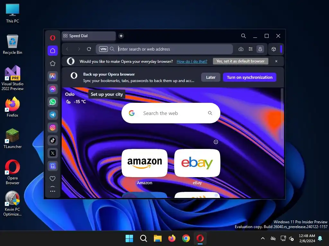Select the Opera Browser desktop shortcut
329x246 pixels.
pyautogui.click(x=13, y=172)
